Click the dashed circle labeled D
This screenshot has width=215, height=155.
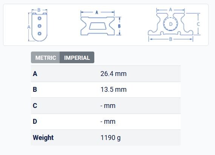[x=170, y=24]
